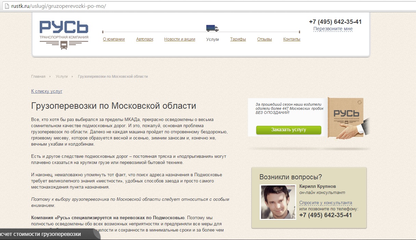This screenshot has height=240, width=416.
Task: Open the Автопарк menu item
Action: (145, 39)
